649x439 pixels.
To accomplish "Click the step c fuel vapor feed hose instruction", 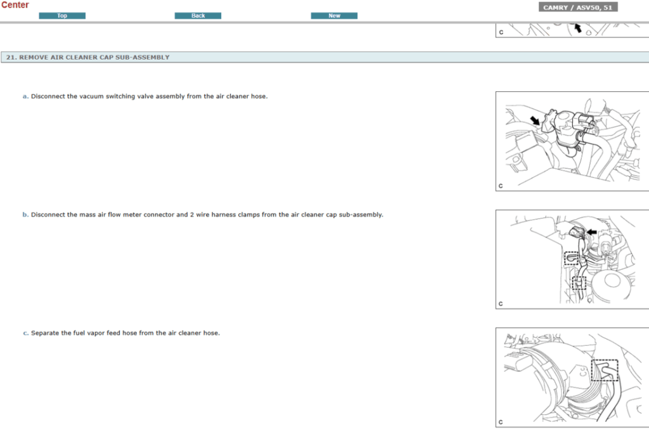I will [125, 333].
